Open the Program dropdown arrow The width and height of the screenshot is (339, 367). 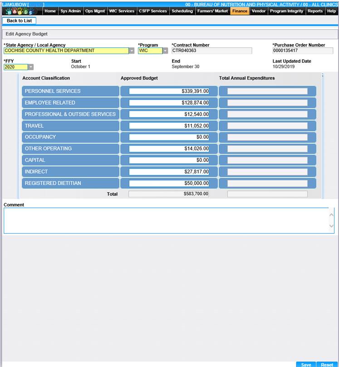[x=165, y=50]
